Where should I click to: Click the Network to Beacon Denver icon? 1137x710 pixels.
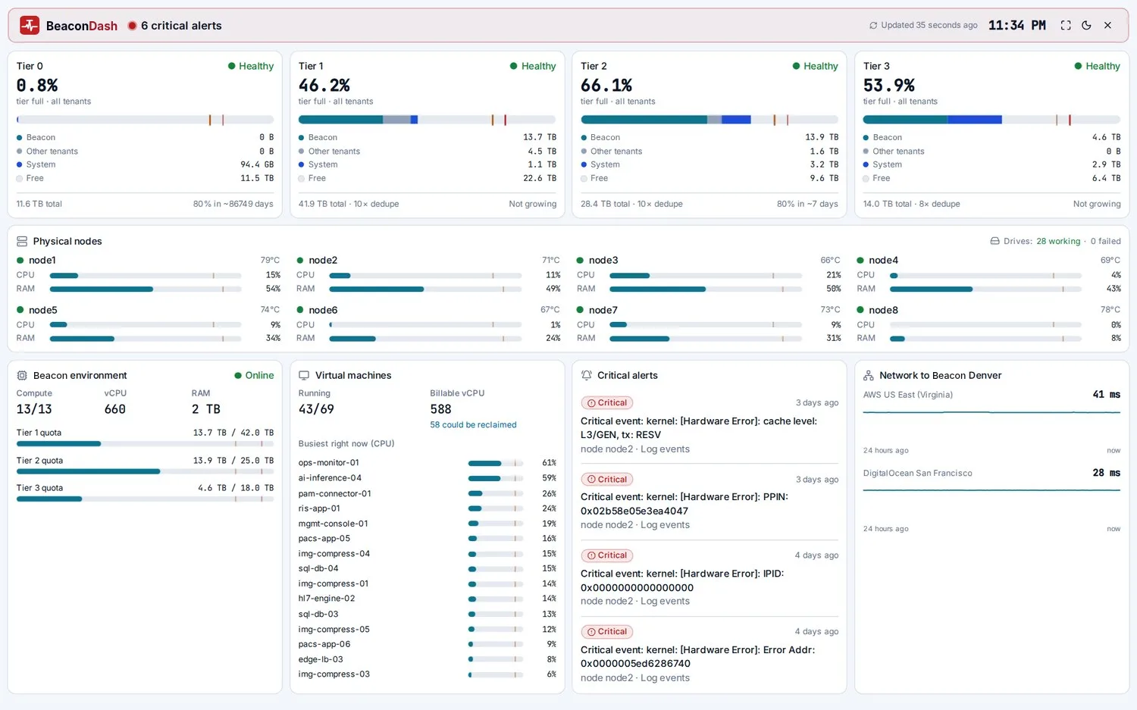pyautogui.click(x=869, y=375)
